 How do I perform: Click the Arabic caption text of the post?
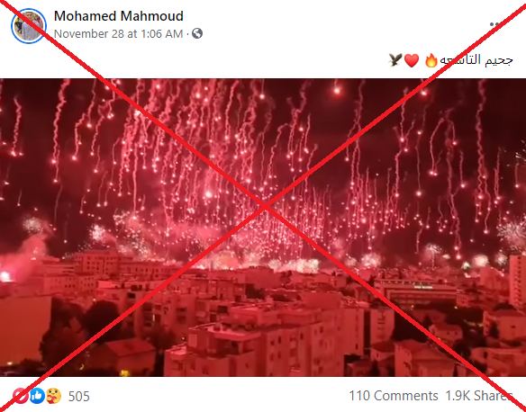[476, 60]
